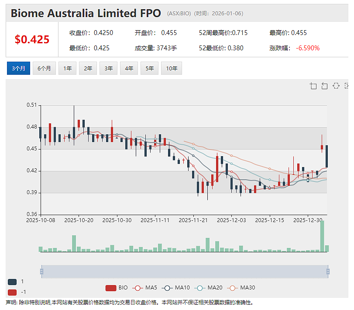Screen dimensions: 354x310
Task: Open the 3年 range view
Action: (x=108, y=68)
